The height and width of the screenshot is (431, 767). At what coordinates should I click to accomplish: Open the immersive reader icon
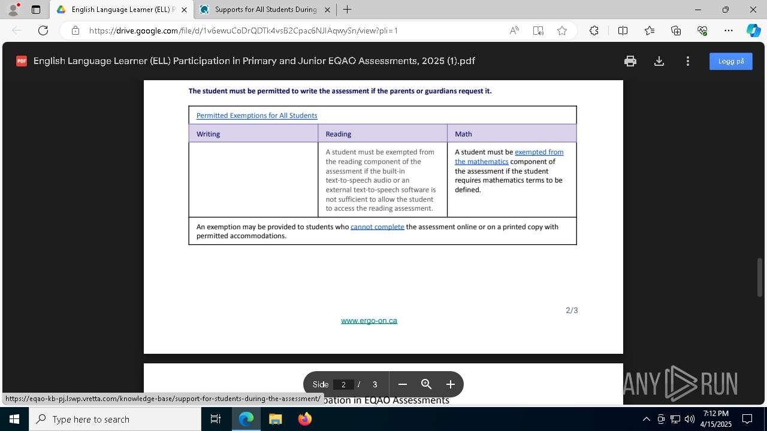538,31
